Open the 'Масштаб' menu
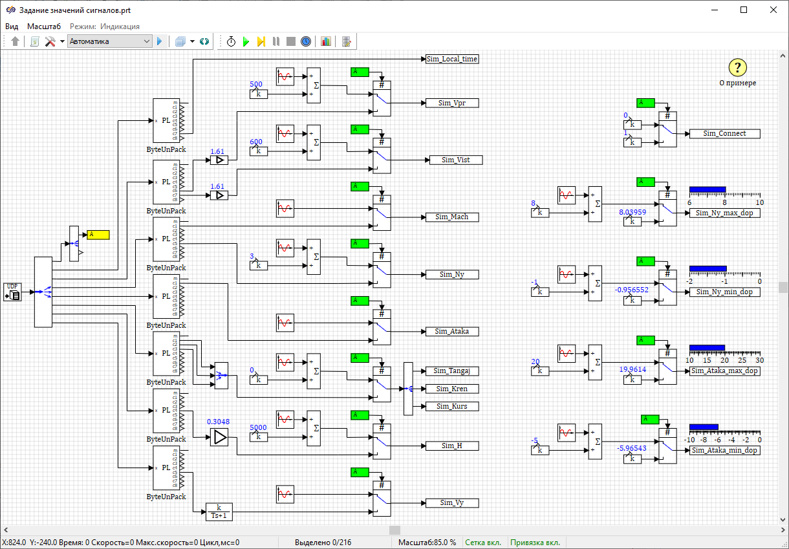Viewport: 789px width, 549px height. pyautogui.click(x=44, y=27)
